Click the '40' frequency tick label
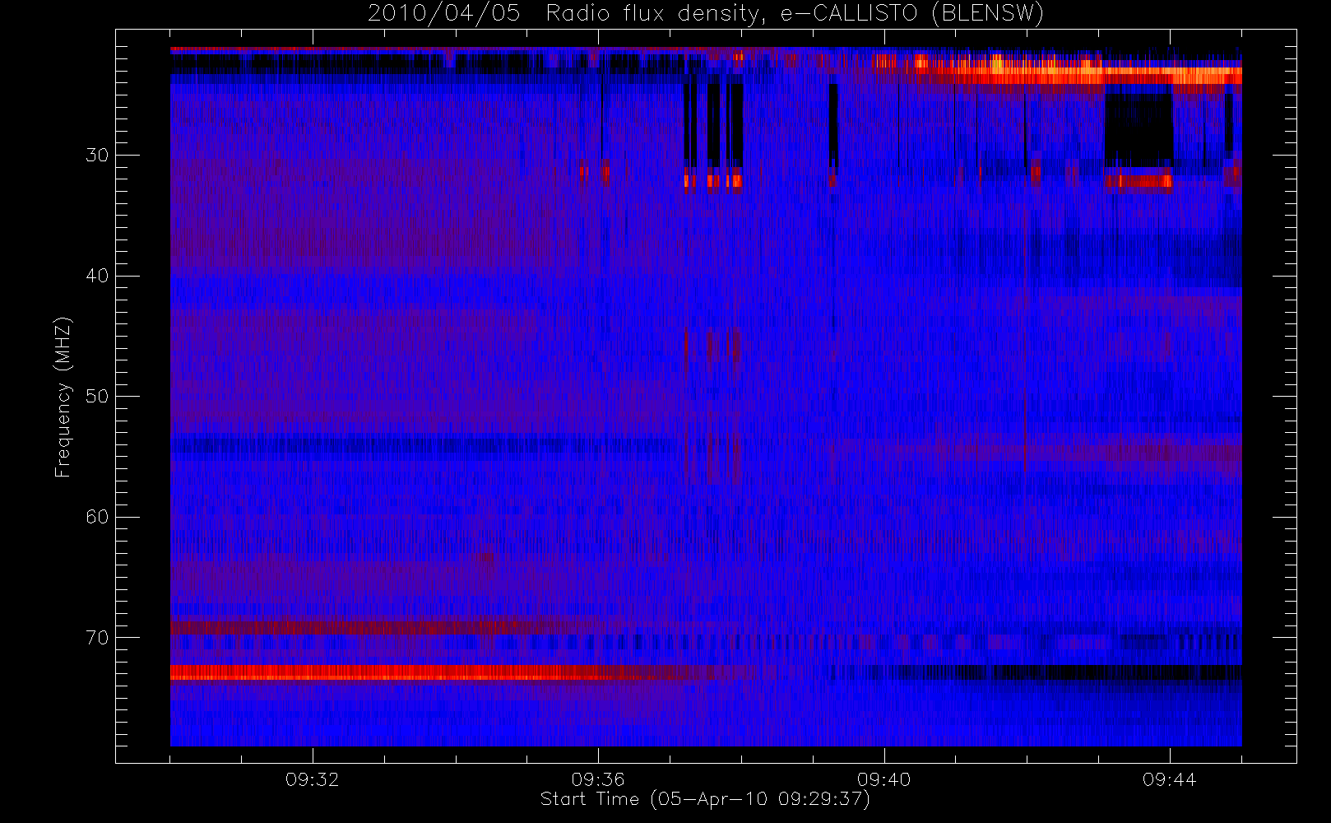Image resolution: width=1331 pixels, height=823 pixels. [97, 276]
